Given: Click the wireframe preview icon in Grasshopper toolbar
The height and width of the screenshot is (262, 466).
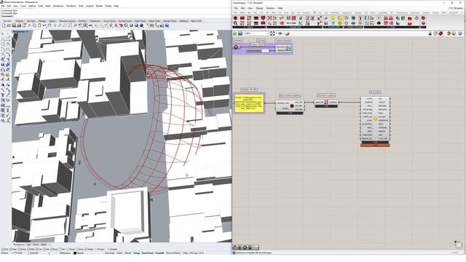Looking at the screenshot, I should point(435,33).
